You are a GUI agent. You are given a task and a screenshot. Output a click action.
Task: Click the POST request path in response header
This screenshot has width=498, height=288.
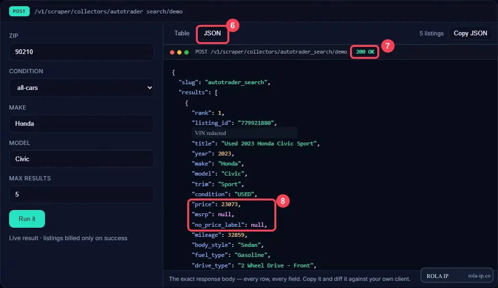point(271,52)
